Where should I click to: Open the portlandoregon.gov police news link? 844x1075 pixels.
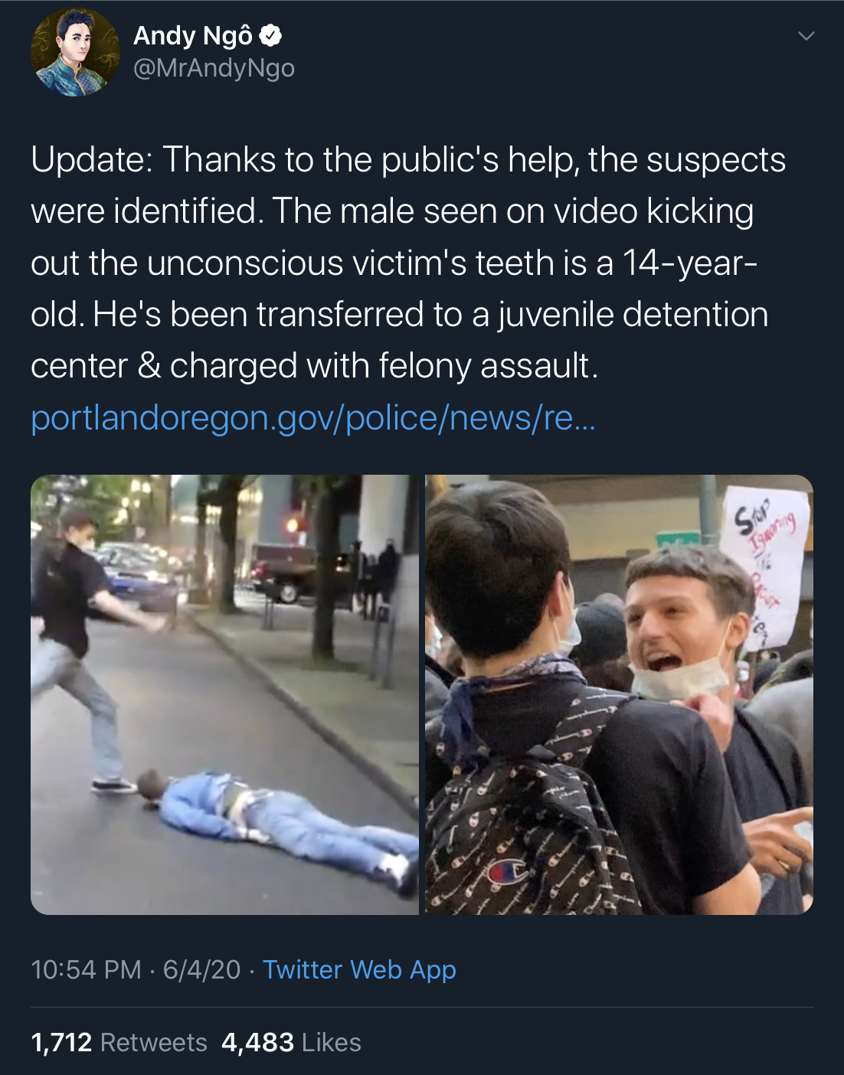pyautogui.click(x=312, y=418)
